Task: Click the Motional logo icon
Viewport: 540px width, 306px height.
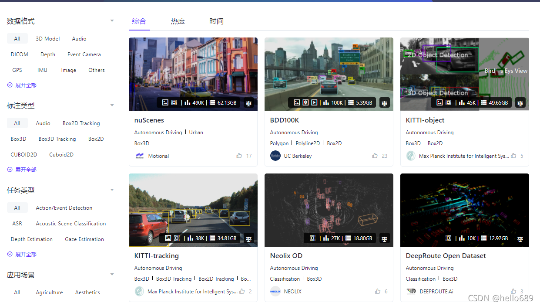Action: (x=140, y=156)
